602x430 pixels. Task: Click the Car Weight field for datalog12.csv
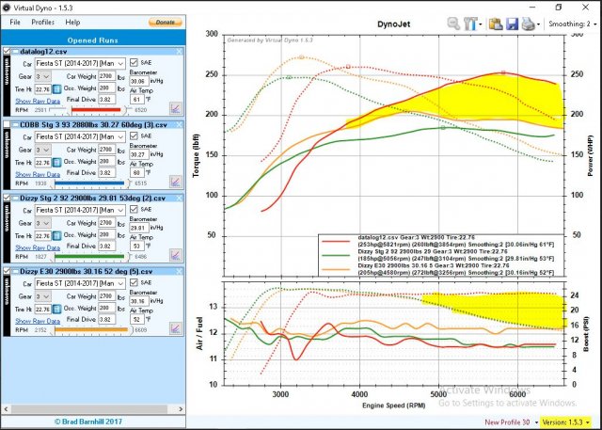(106, 76)
